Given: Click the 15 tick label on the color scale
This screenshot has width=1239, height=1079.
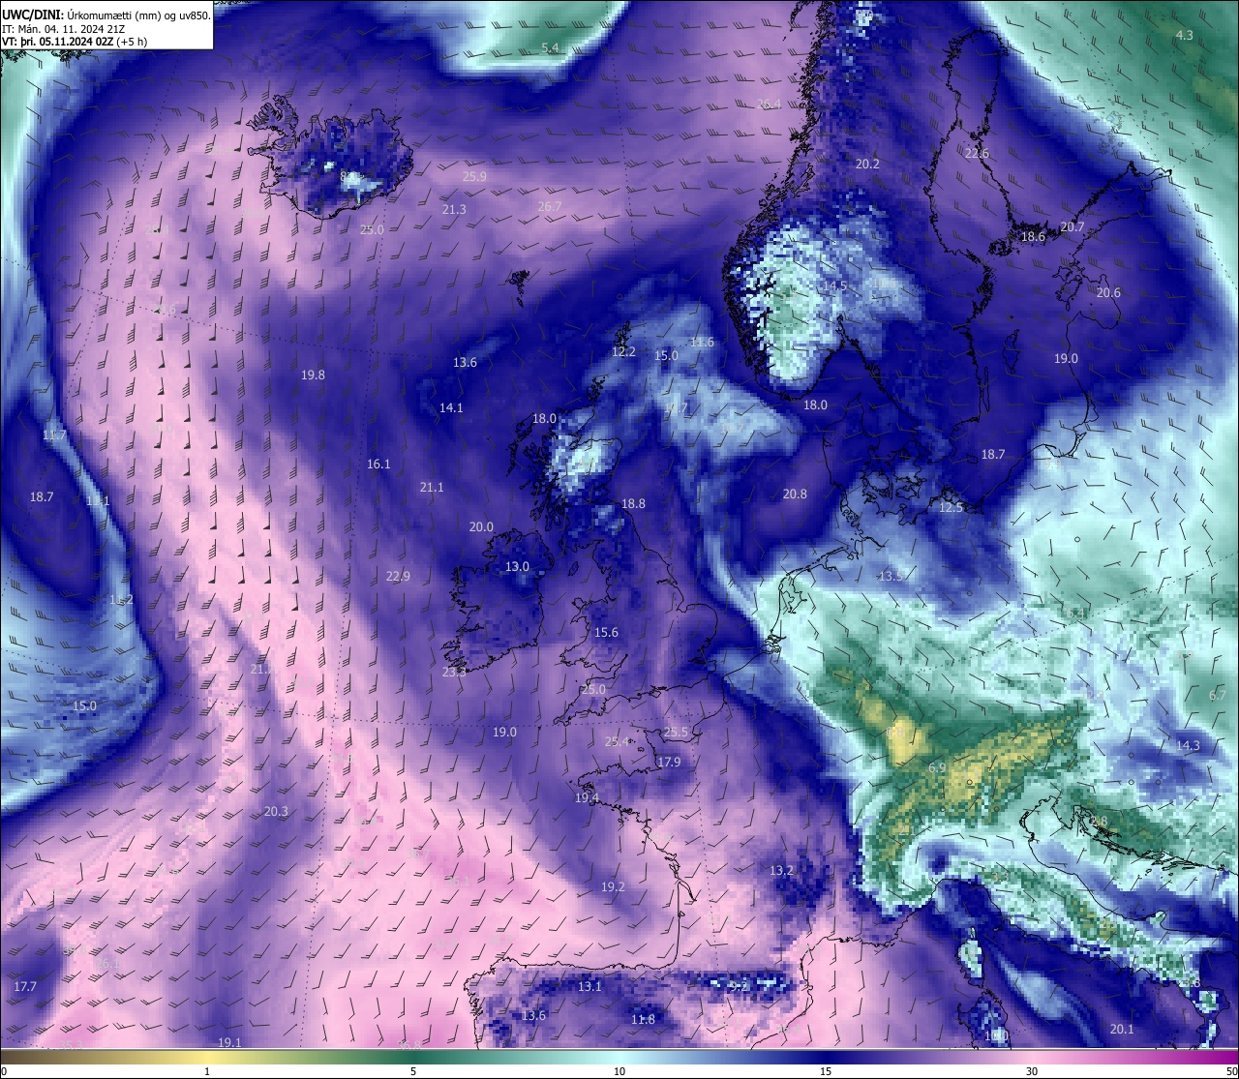Looking at the screenshot, I should pos(826,1071).
